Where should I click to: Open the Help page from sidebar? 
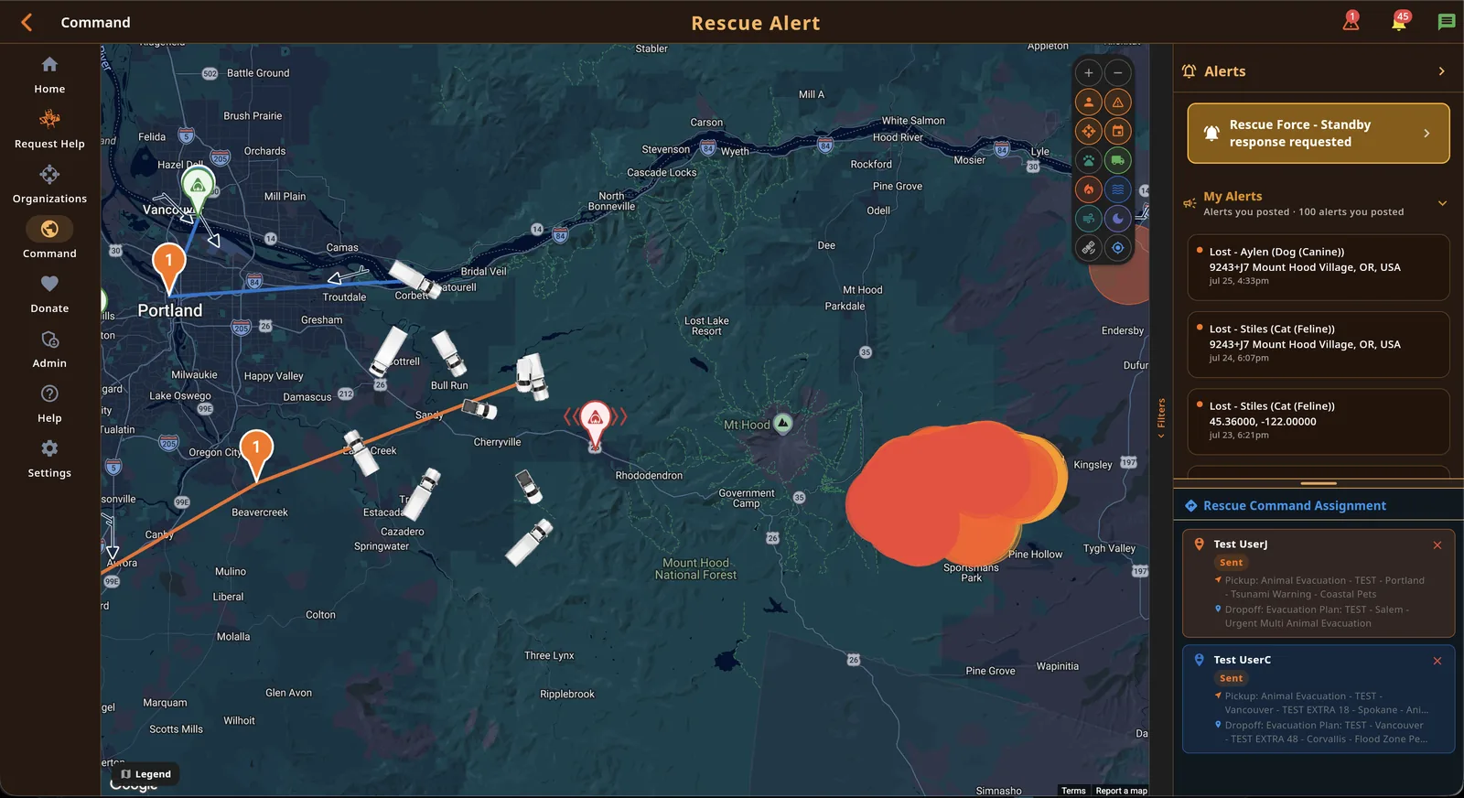click(49, 404)
